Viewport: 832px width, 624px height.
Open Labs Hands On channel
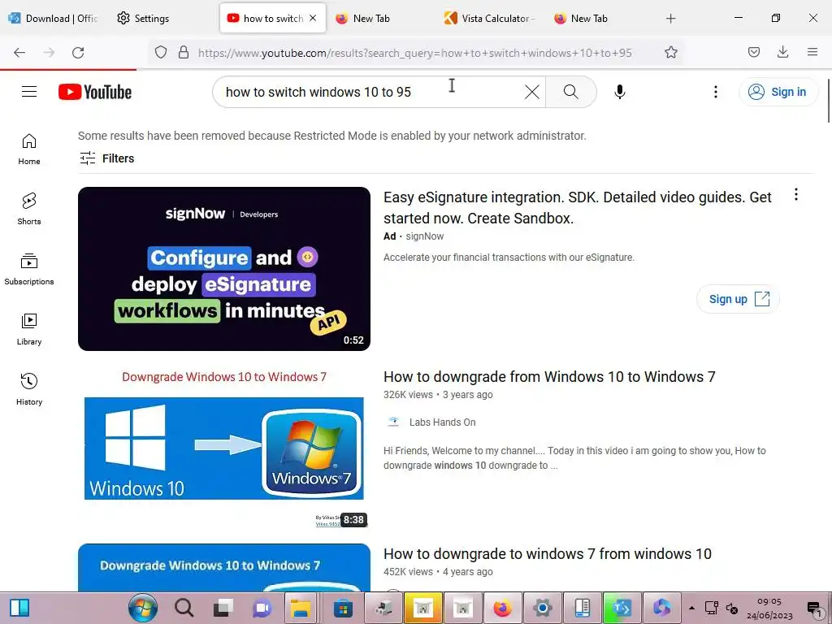click(x=442, y=422)
